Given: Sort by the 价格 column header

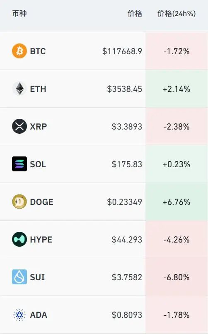Looking at the screenshot, I should click(135, 14).
